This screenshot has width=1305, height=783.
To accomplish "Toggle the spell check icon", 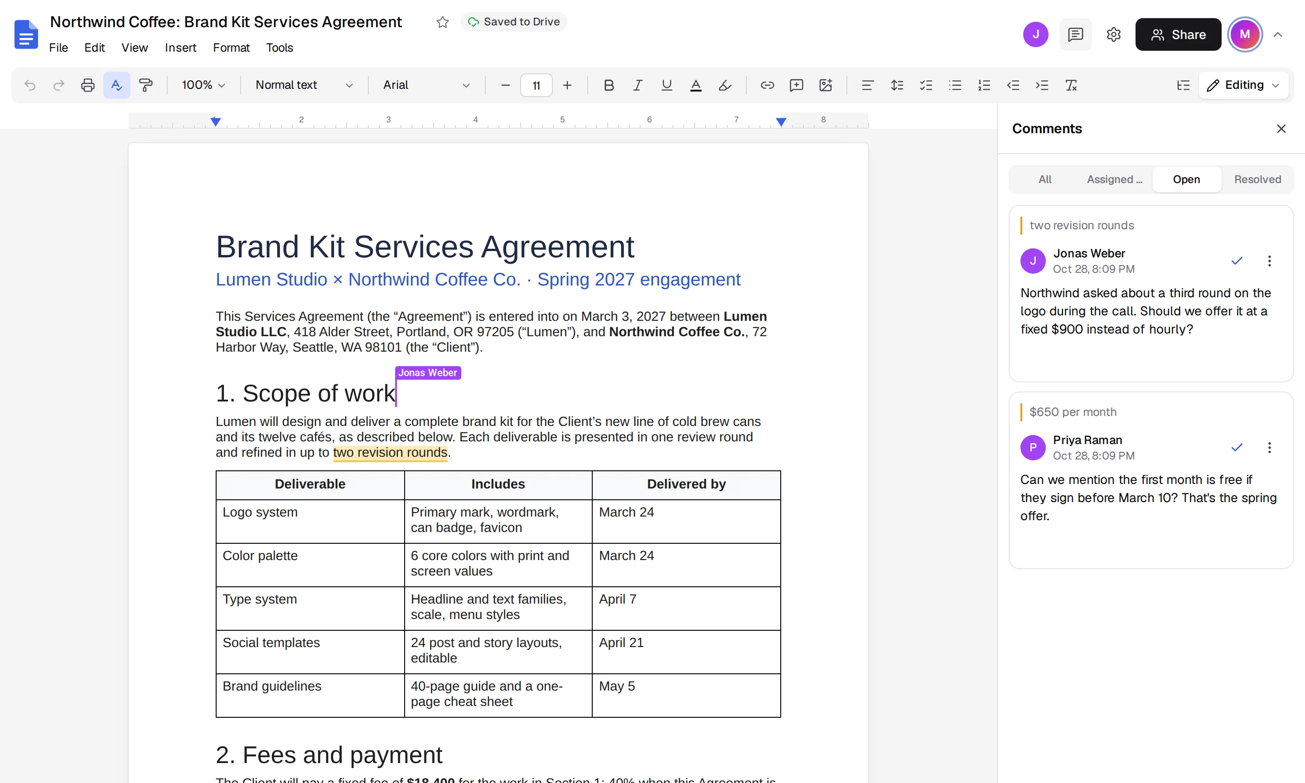I will tap(116, 85).
